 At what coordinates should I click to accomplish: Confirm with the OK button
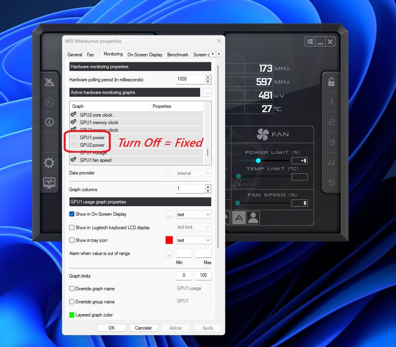112,328
